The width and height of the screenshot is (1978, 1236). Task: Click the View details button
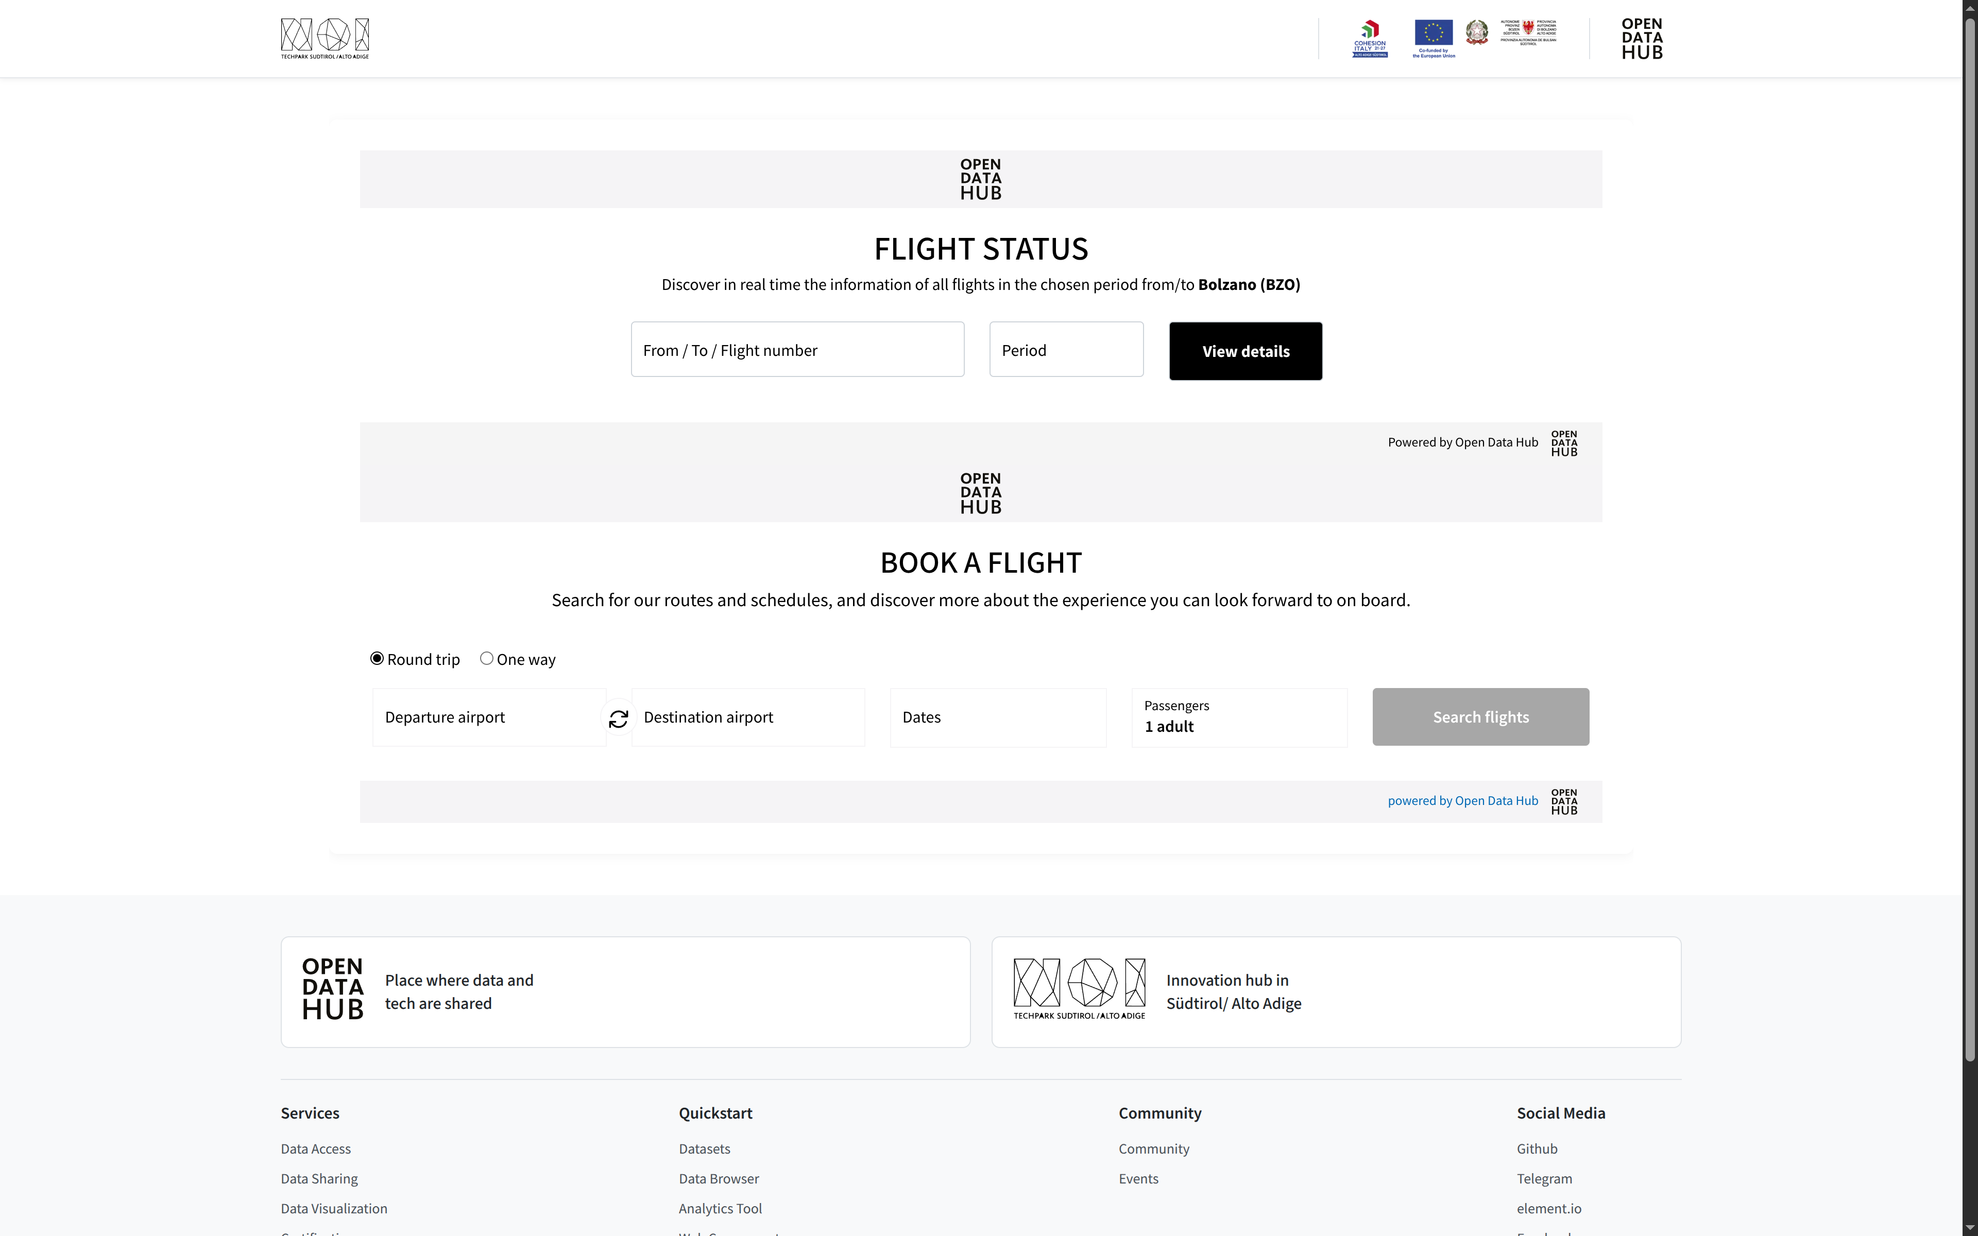(x=1245, y=351)
